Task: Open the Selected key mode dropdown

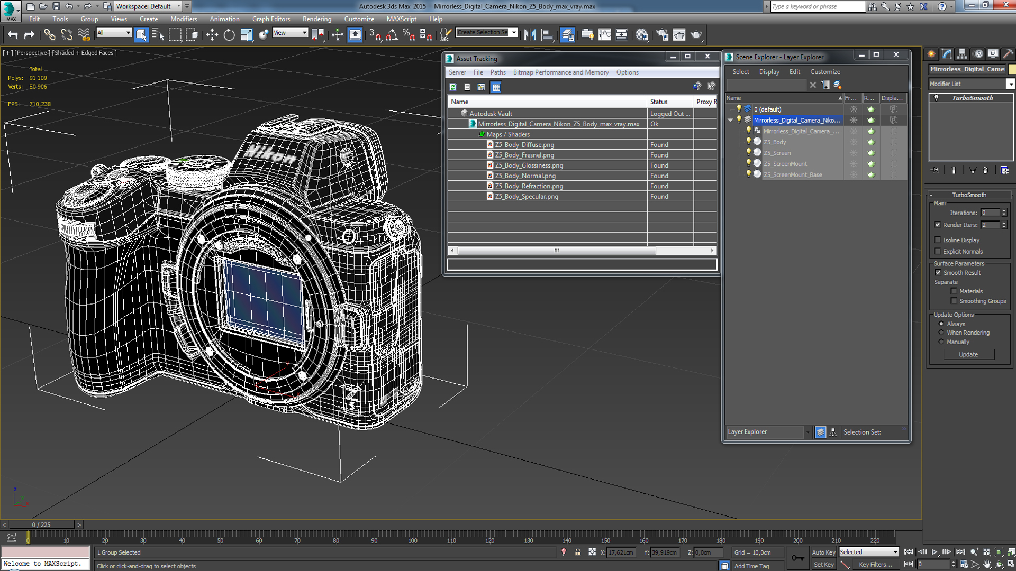Action: tap(869, 552)
